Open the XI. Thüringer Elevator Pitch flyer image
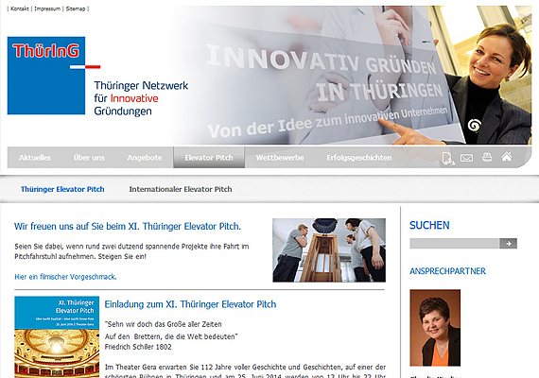The image size is (539, 378). 57,337
